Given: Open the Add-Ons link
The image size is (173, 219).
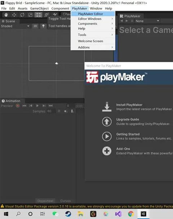Looking at the screenshot, I should 123,149.
